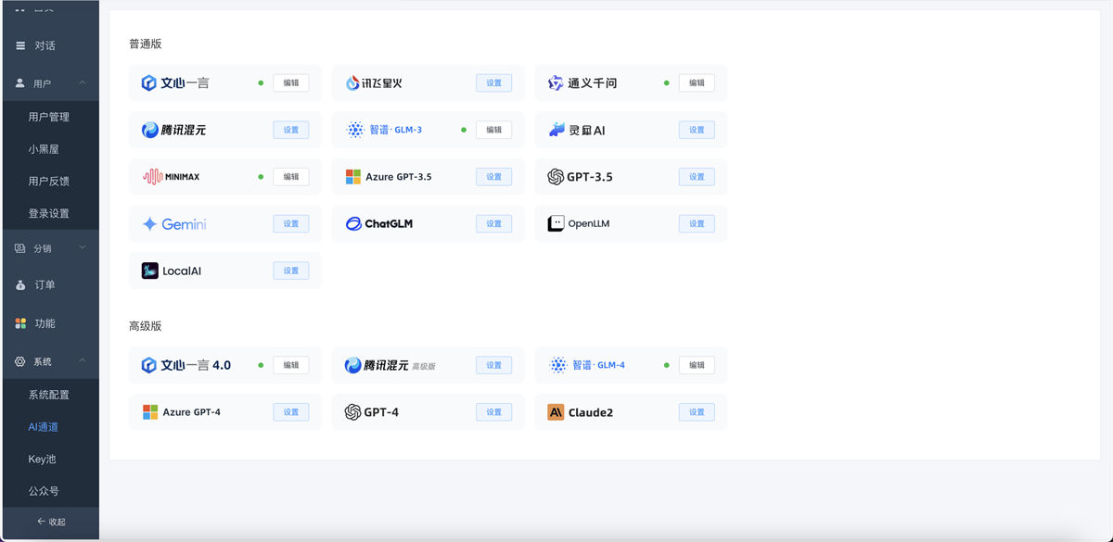Toggle the enabled dot for 文心一言 4.0
Image resolution: width=1113 pixels, height=542 pixels.
(x=260, y=364)
